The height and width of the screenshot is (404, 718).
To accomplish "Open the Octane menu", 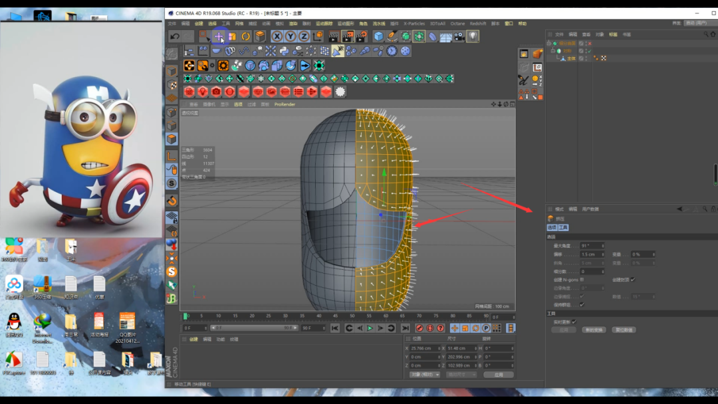I will [x=457, y=23].
